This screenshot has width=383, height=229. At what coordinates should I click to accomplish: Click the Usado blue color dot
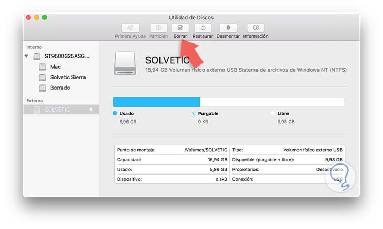pos(115,113)
